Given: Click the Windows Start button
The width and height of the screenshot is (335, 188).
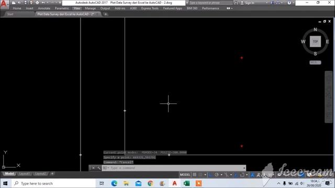Looking at the screenshot, I should point(5,183).
